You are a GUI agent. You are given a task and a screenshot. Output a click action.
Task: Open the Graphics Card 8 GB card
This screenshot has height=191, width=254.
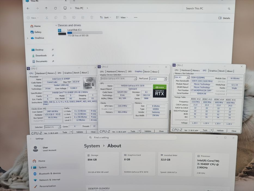(x=138, y=164)
